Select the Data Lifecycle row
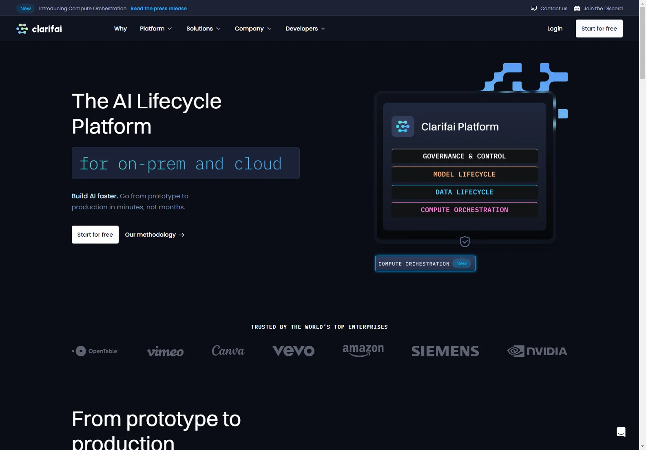The image size is (646, 450). (x=465, y=192)
